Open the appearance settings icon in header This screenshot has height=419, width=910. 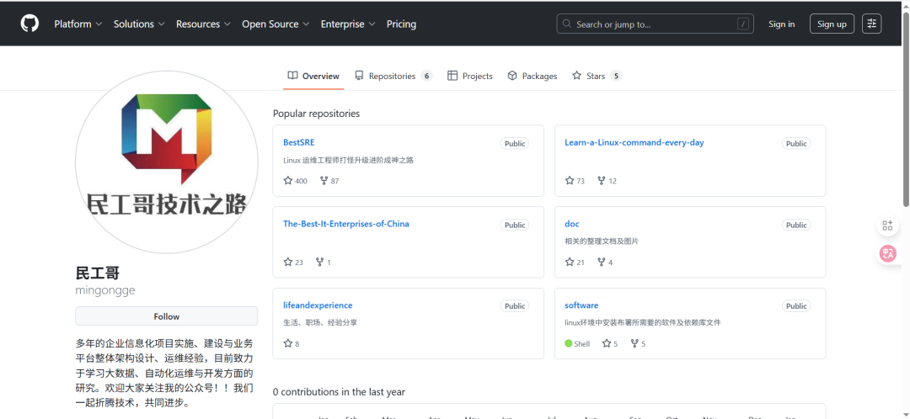(871, 24)
